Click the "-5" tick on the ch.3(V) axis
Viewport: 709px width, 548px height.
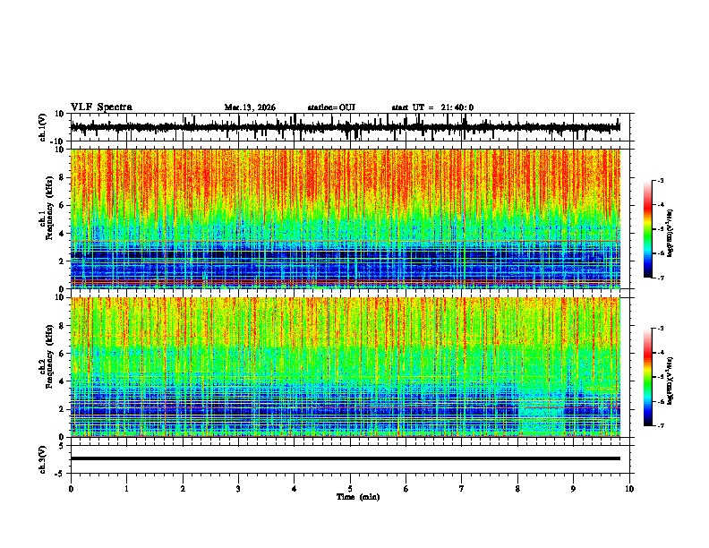click(60, 474)
